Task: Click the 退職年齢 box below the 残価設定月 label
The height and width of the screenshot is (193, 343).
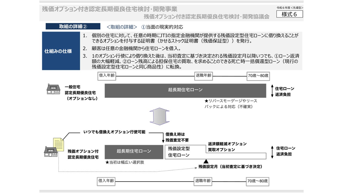Action: (x=203, y=181)
